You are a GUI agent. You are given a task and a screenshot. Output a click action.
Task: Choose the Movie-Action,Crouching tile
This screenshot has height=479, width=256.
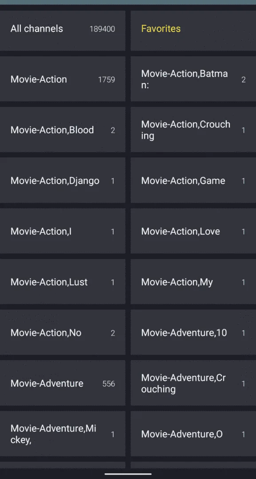coord(193,130)
